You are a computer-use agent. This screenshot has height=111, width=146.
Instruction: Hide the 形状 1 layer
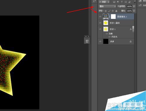tap(100, 29)
